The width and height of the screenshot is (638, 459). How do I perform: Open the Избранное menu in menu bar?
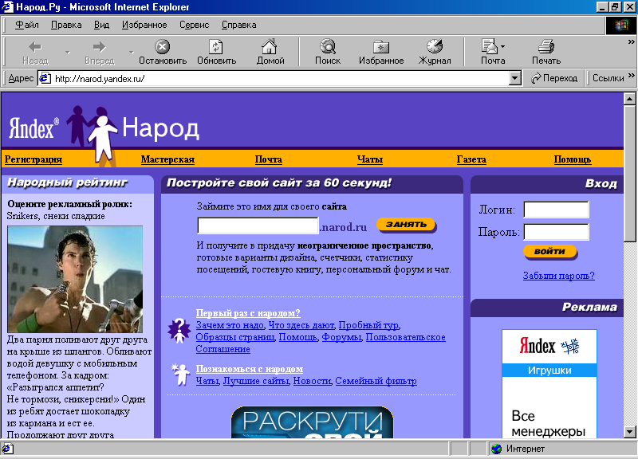[x=144, y=25]
